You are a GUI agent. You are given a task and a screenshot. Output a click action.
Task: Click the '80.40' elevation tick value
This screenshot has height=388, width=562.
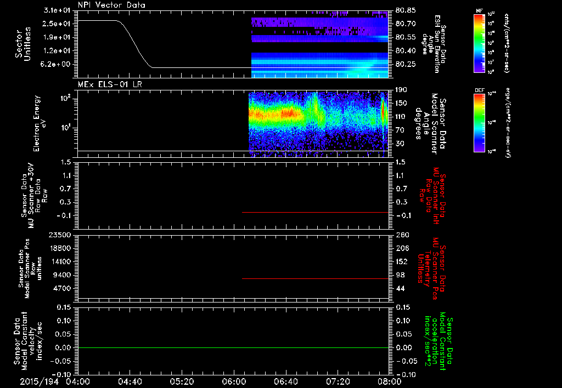pos(406,51)
